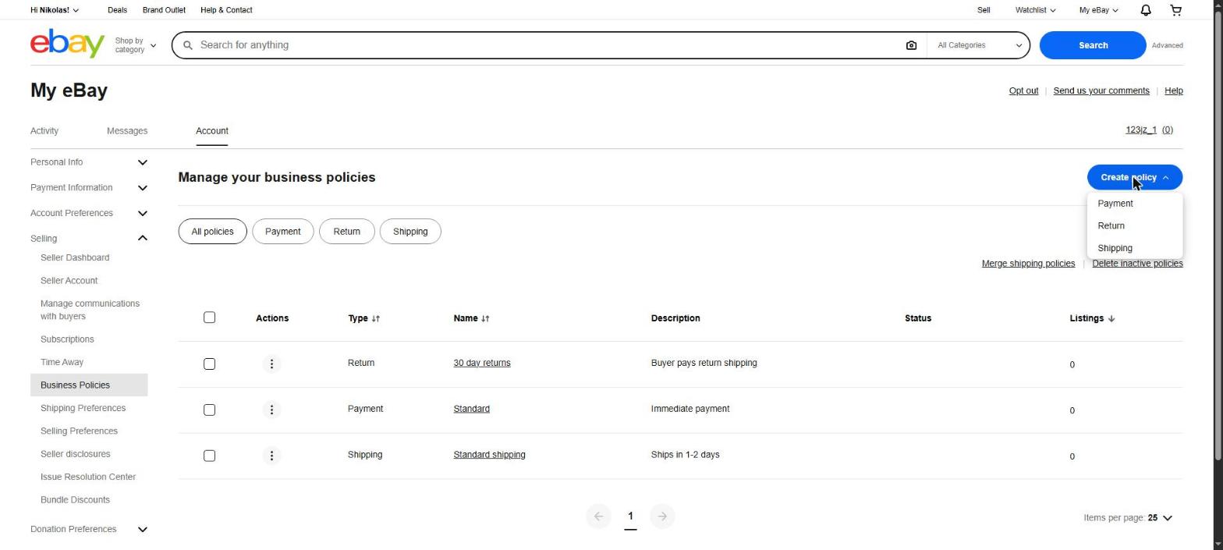Click Brand Outlet in top bar
Screen dimensions: 1223x550
point(164,10)
